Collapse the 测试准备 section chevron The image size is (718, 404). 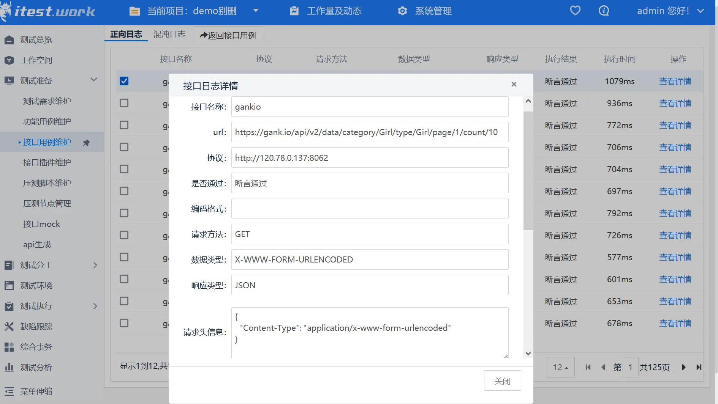click(94, 80)
